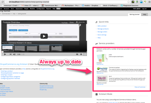Play the Feature Overview video center button
This screenshot has height=103, width=151.
44,36
